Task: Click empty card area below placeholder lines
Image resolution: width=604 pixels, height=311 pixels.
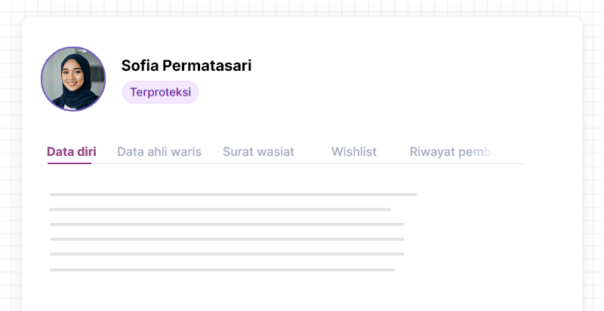Action: click(x=302, y=294)
